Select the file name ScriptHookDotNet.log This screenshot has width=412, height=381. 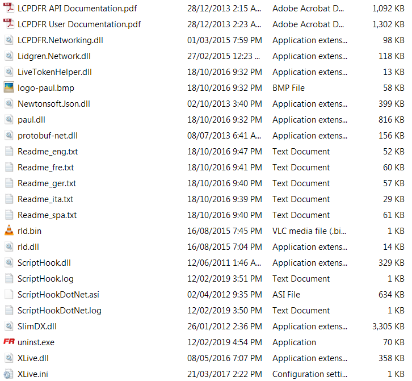60,311
